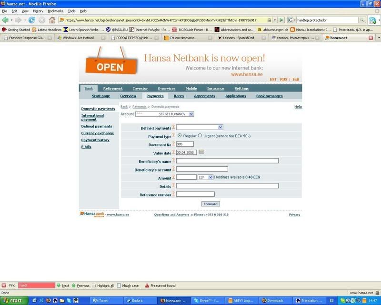This screenshot has width=381, height=305.
Task: Open the calendar icon next to Value date
Action: point(201,152)
